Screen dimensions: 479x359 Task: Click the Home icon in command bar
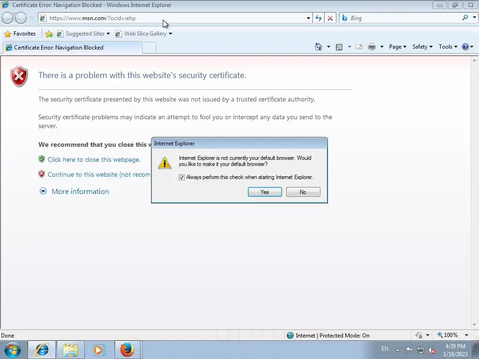319,47
